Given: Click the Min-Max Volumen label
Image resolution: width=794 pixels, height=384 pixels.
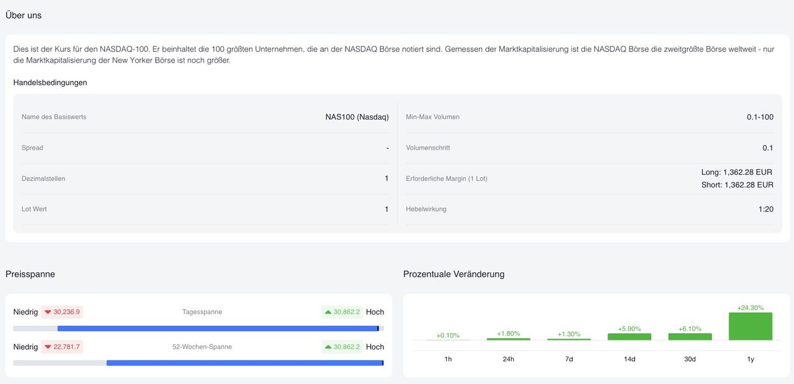Looking at the screenshot, I should click(433, 117).
